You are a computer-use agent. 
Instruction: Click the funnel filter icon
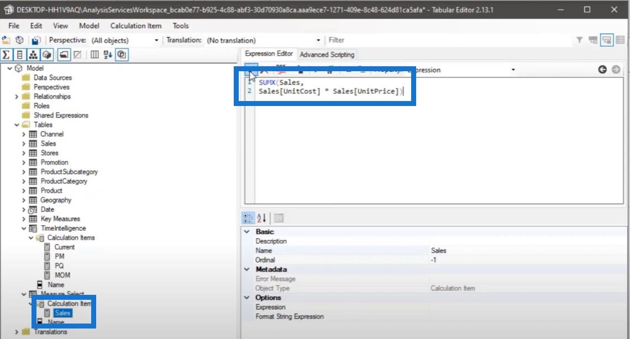point(579,40)
